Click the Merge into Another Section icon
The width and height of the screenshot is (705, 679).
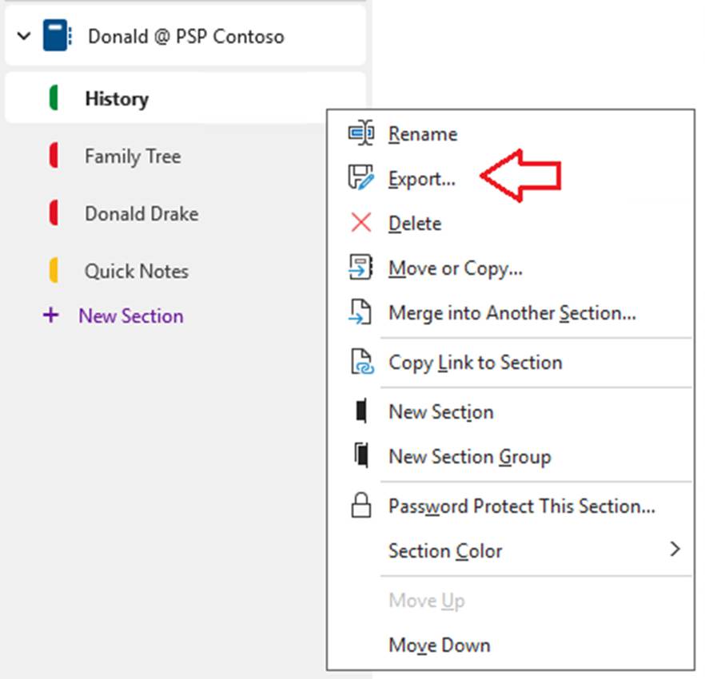(361, 312)
